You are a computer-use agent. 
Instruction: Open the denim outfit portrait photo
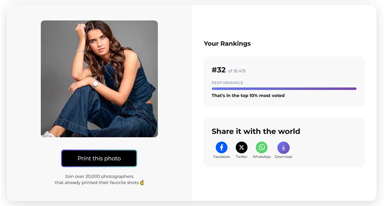click(99, 79)
